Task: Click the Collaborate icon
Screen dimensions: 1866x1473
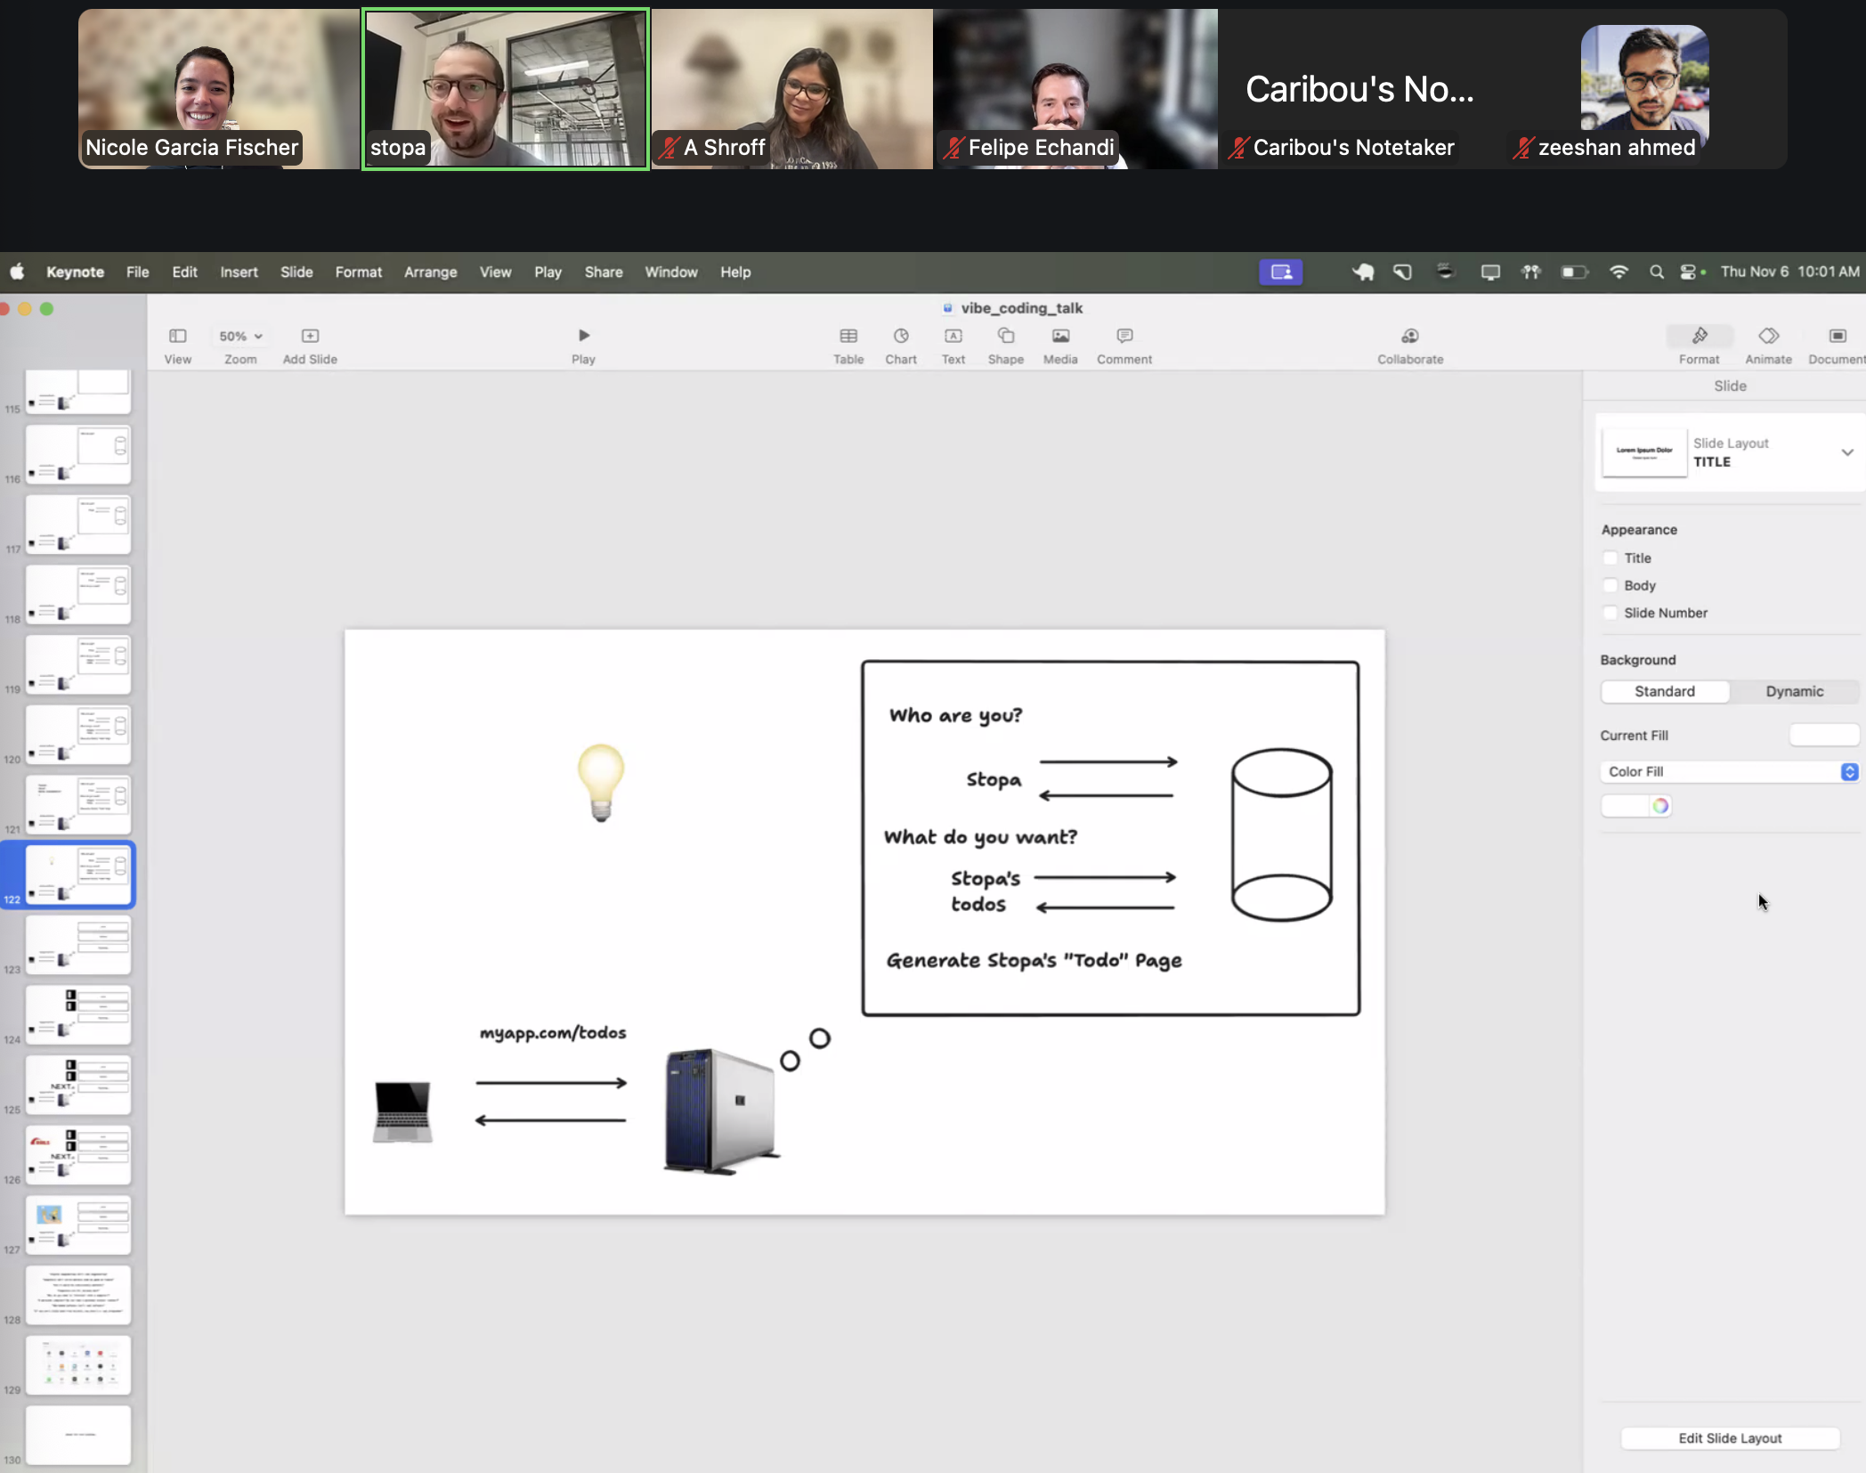Action: tap(1409, 336)
